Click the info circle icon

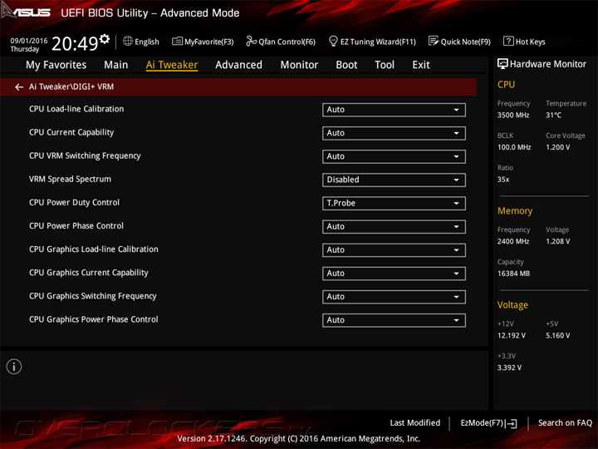(x=14, y=367)
